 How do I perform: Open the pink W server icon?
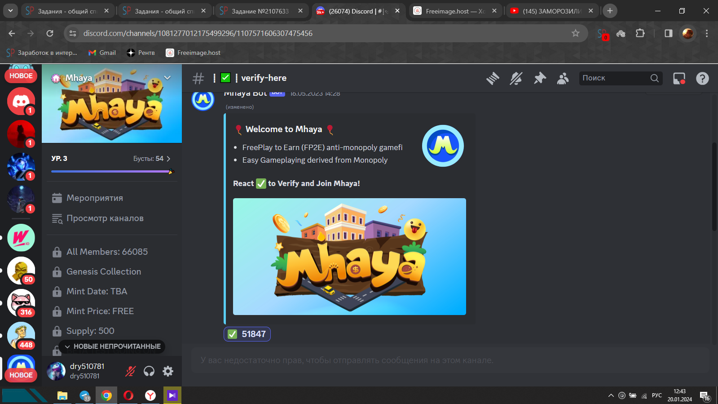coord(21,238)
